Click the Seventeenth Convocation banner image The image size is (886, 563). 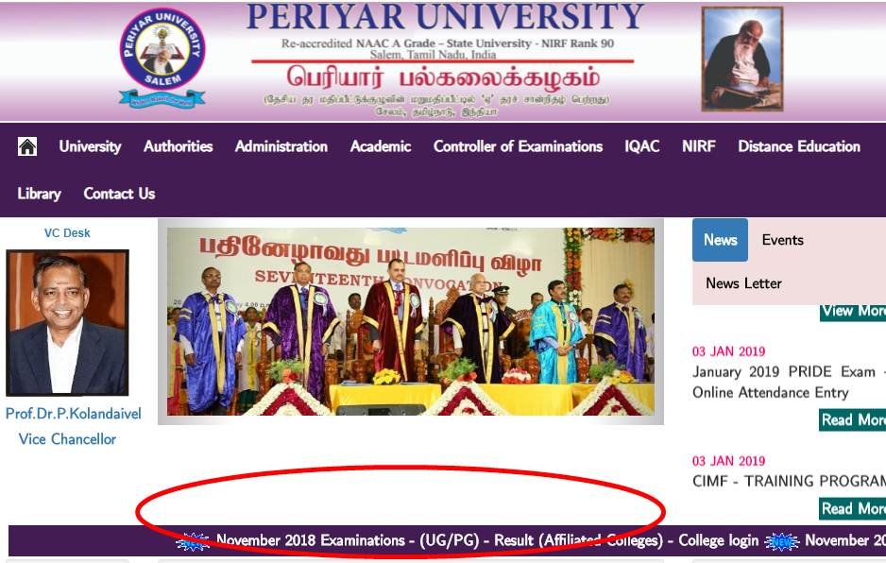[x=410, y=321]
